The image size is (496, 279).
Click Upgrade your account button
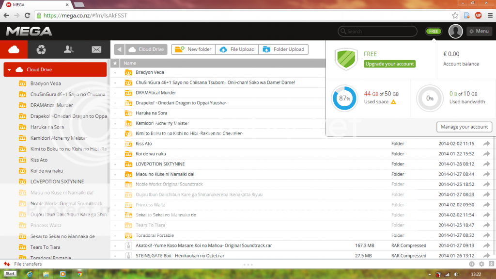pos(389,64)
